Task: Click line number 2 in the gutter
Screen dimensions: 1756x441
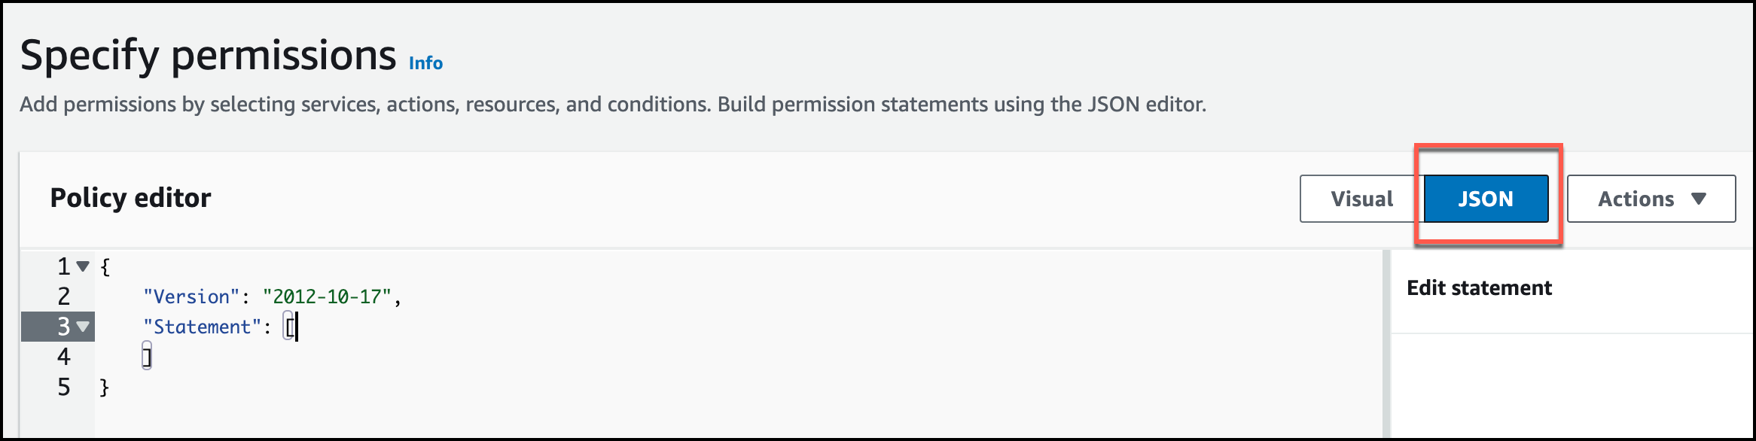Action: click(64, 297)
